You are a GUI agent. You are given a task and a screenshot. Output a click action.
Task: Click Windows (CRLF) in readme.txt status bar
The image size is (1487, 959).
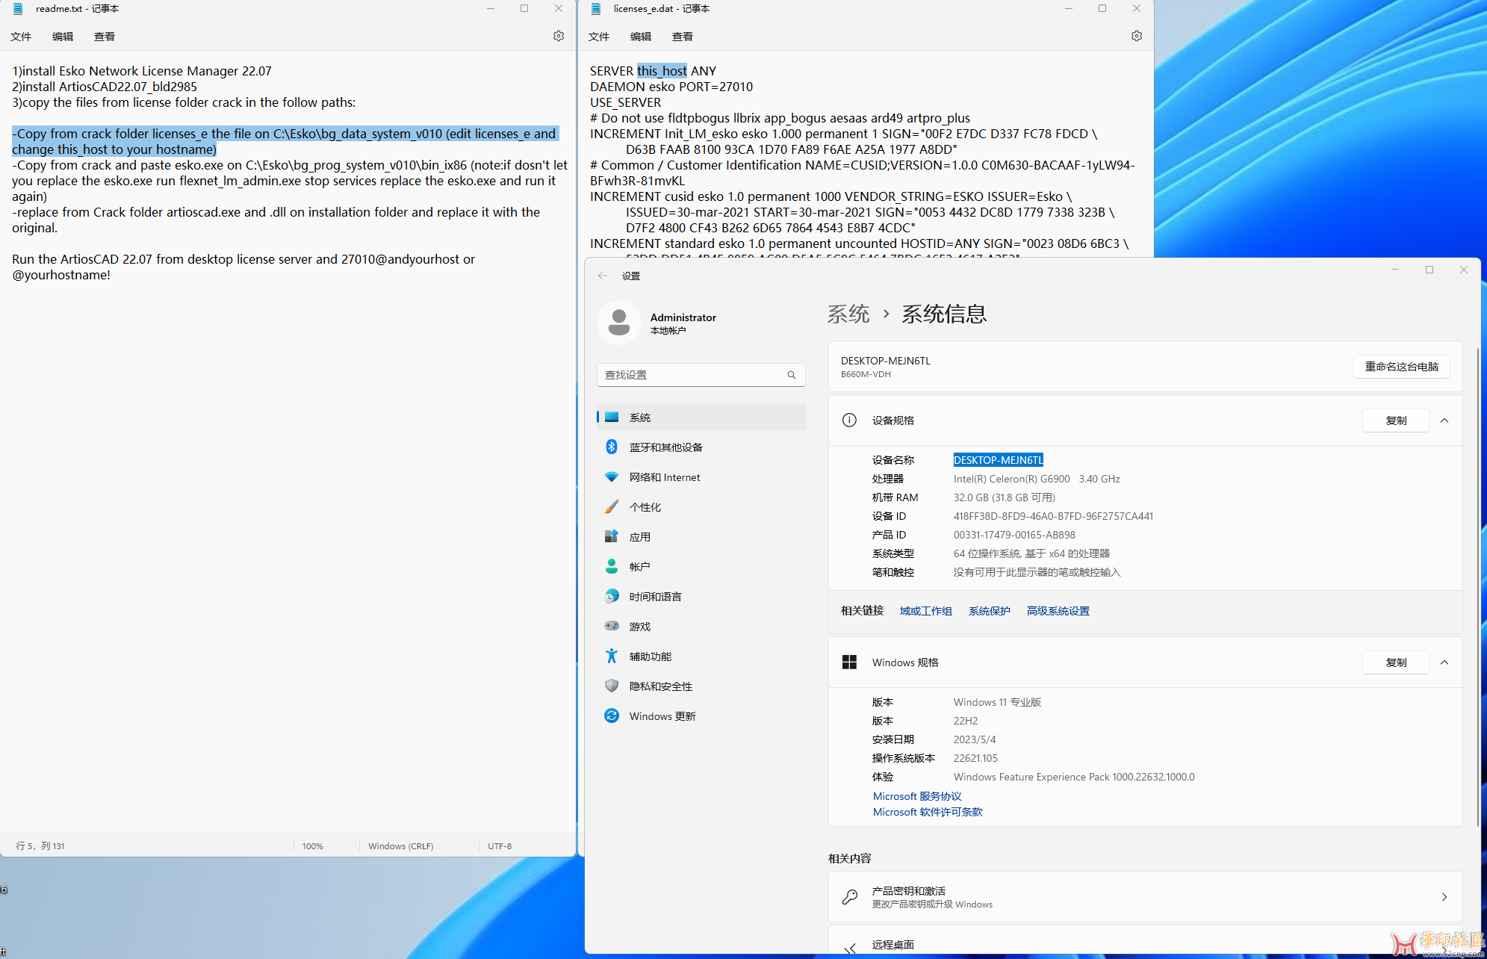click(x=400, y=846)
